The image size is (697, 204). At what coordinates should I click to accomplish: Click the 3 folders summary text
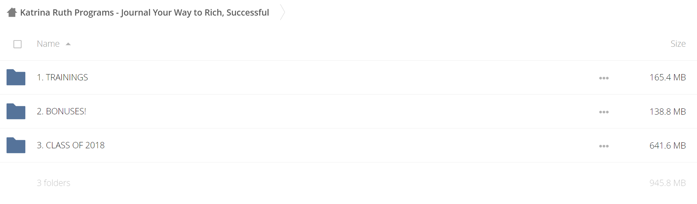[x=53, y=183]
